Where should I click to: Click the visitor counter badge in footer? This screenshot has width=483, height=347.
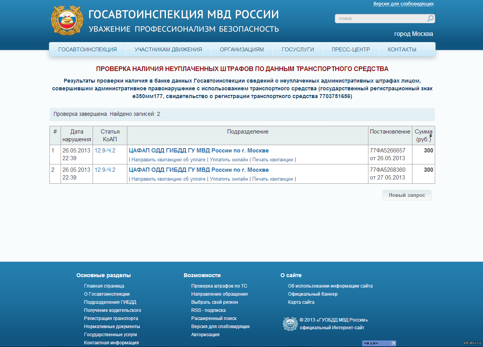tap(378, 343)
